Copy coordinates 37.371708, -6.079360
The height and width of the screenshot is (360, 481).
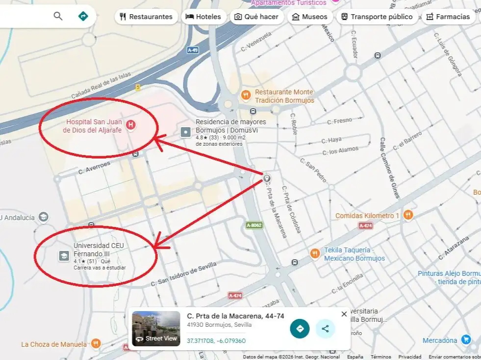216,341
